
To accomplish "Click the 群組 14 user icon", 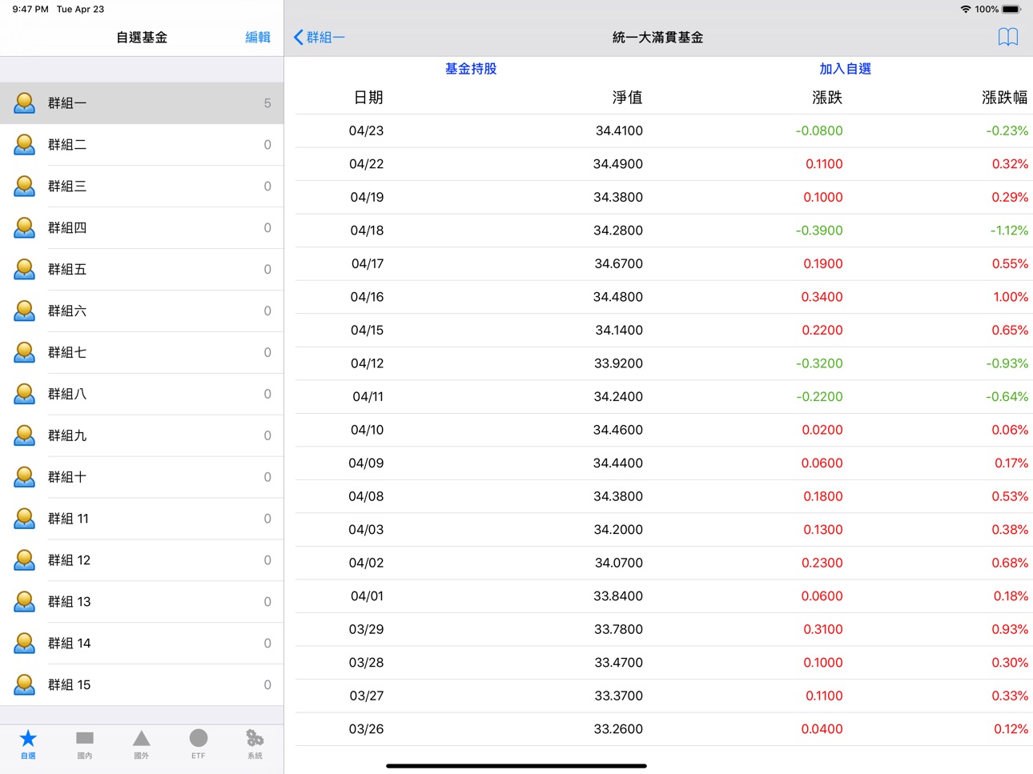I will 25,644.
